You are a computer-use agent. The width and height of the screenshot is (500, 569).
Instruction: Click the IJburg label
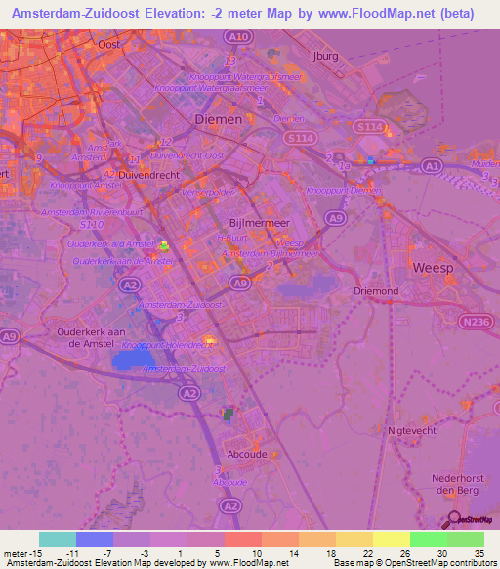(324, 56)
